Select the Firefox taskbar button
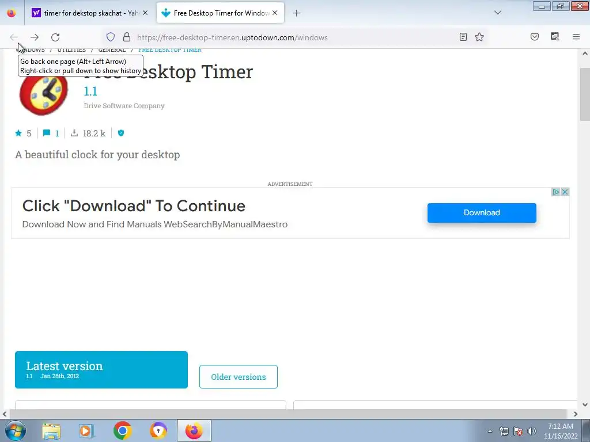 (194, 430)
